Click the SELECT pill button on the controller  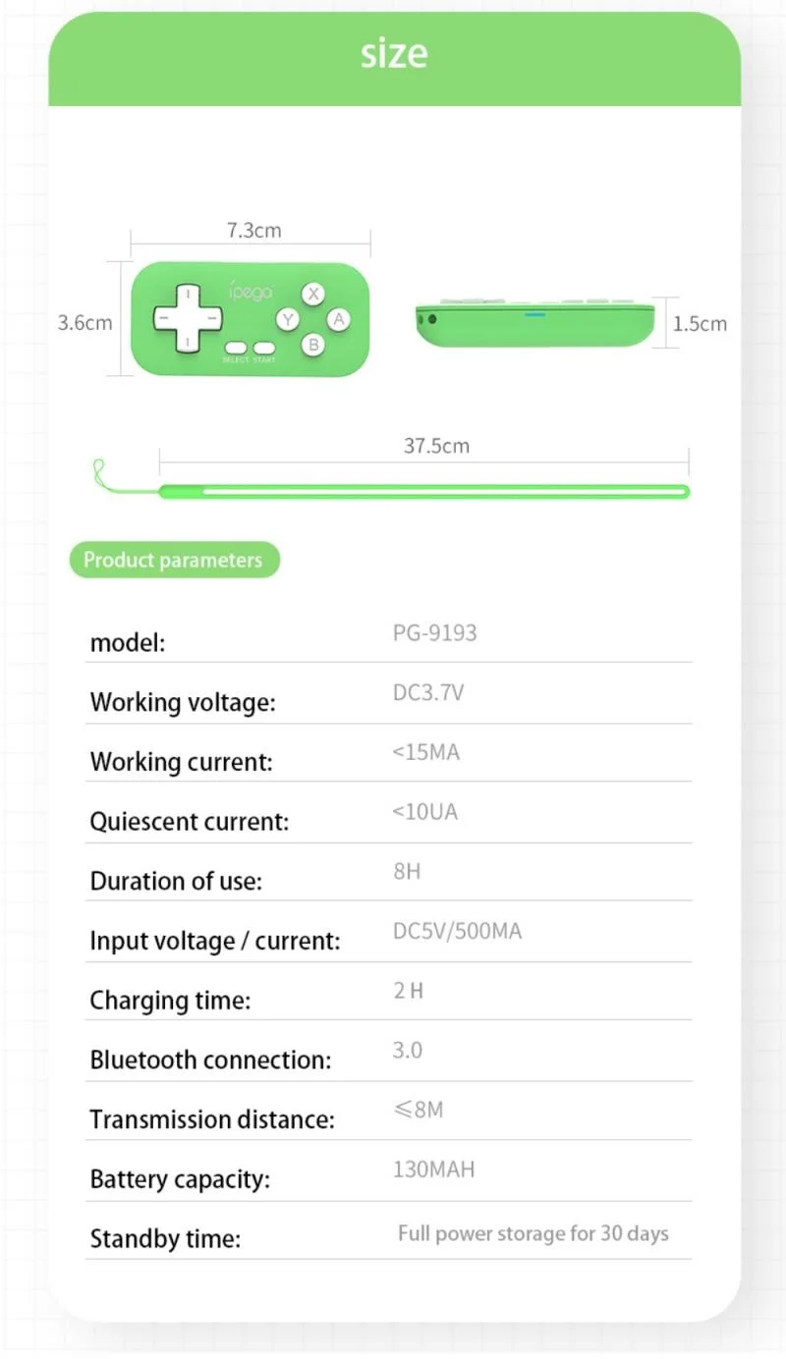[x=236, y=347]
